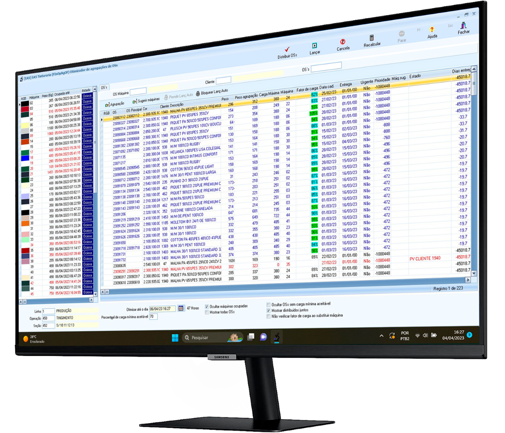Sort by Fator de carga column header
This screenshot has width=505, height=433.
307,89
